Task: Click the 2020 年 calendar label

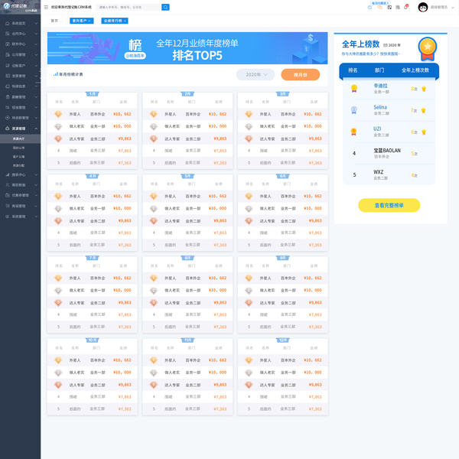Action: pos(392,45)
